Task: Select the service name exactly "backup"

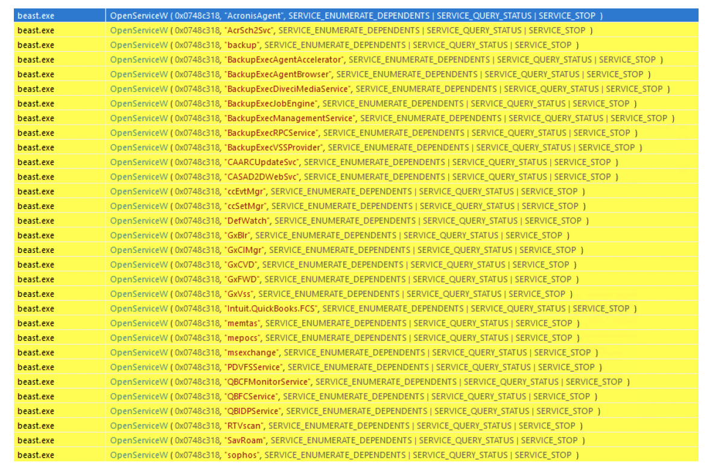Action: pos(243,45)
